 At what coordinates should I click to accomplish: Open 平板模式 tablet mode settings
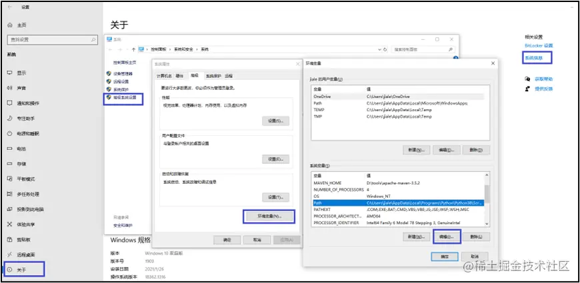[x=21, y=179]
